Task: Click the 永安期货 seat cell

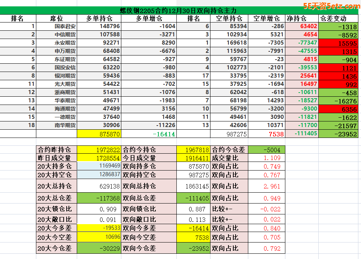Action: click(65, 43)
